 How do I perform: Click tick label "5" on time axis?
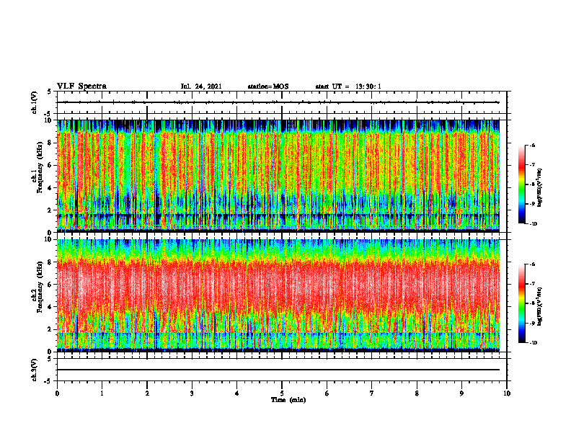282,393
